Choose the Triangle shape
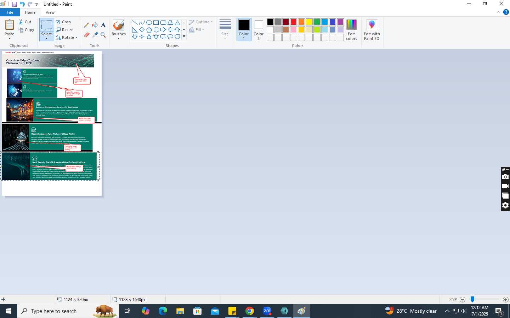 coord(177,23)
